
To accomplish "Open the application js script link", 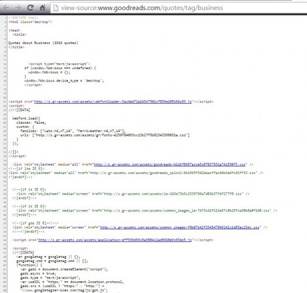I will (x=115, y=240).
